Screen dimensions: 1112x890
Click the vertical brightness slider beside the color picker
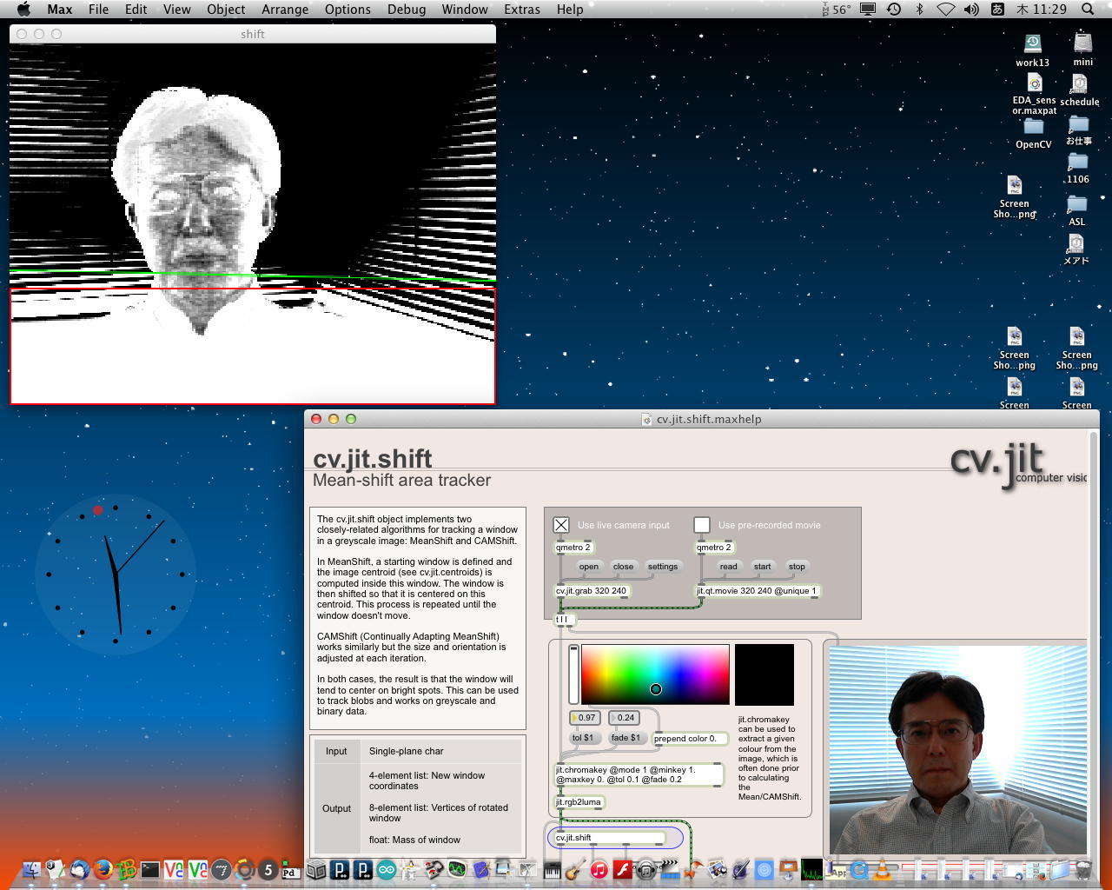(573, 674)
